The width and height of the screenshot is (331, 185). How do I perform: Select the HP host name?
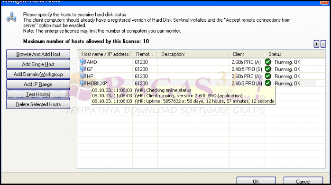point(90,76)
